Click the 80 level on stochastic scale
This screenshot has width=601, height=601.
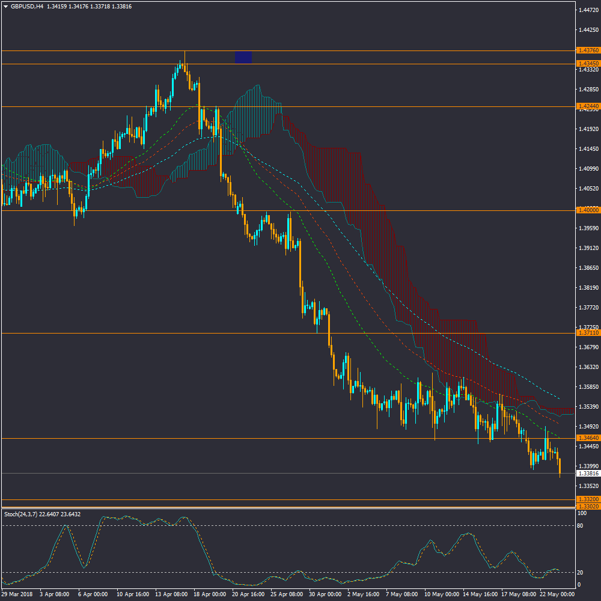tap(581, 542)
